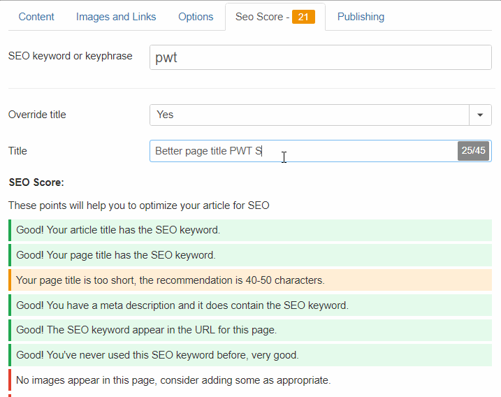Open the Override title dropdown
This screenshot has width=501, height=397.
click(x=321, y=115)
